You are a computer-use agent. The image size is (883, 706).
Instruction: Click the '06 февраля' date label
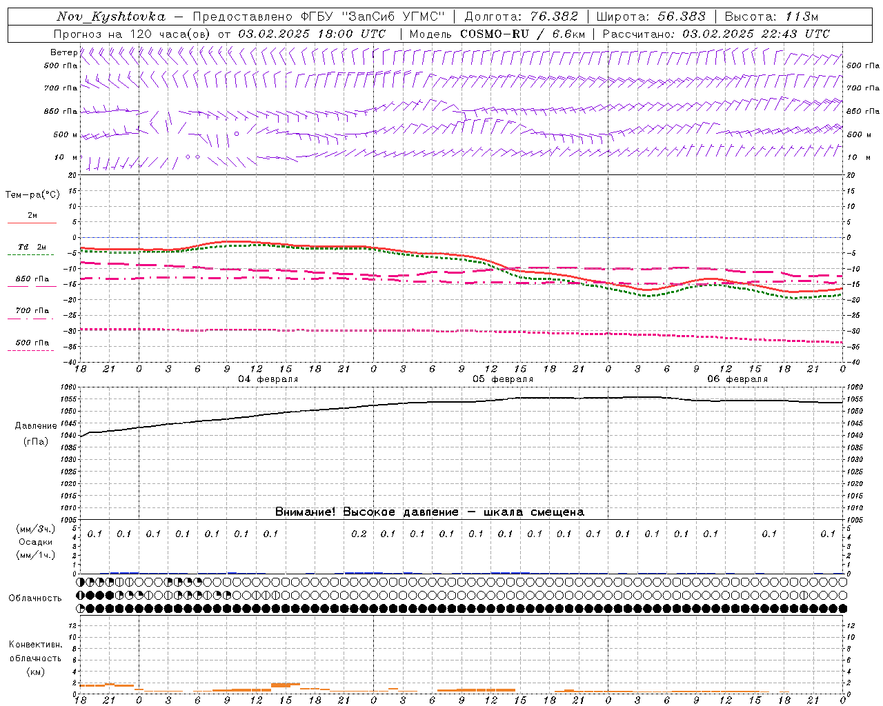point(737,379)
